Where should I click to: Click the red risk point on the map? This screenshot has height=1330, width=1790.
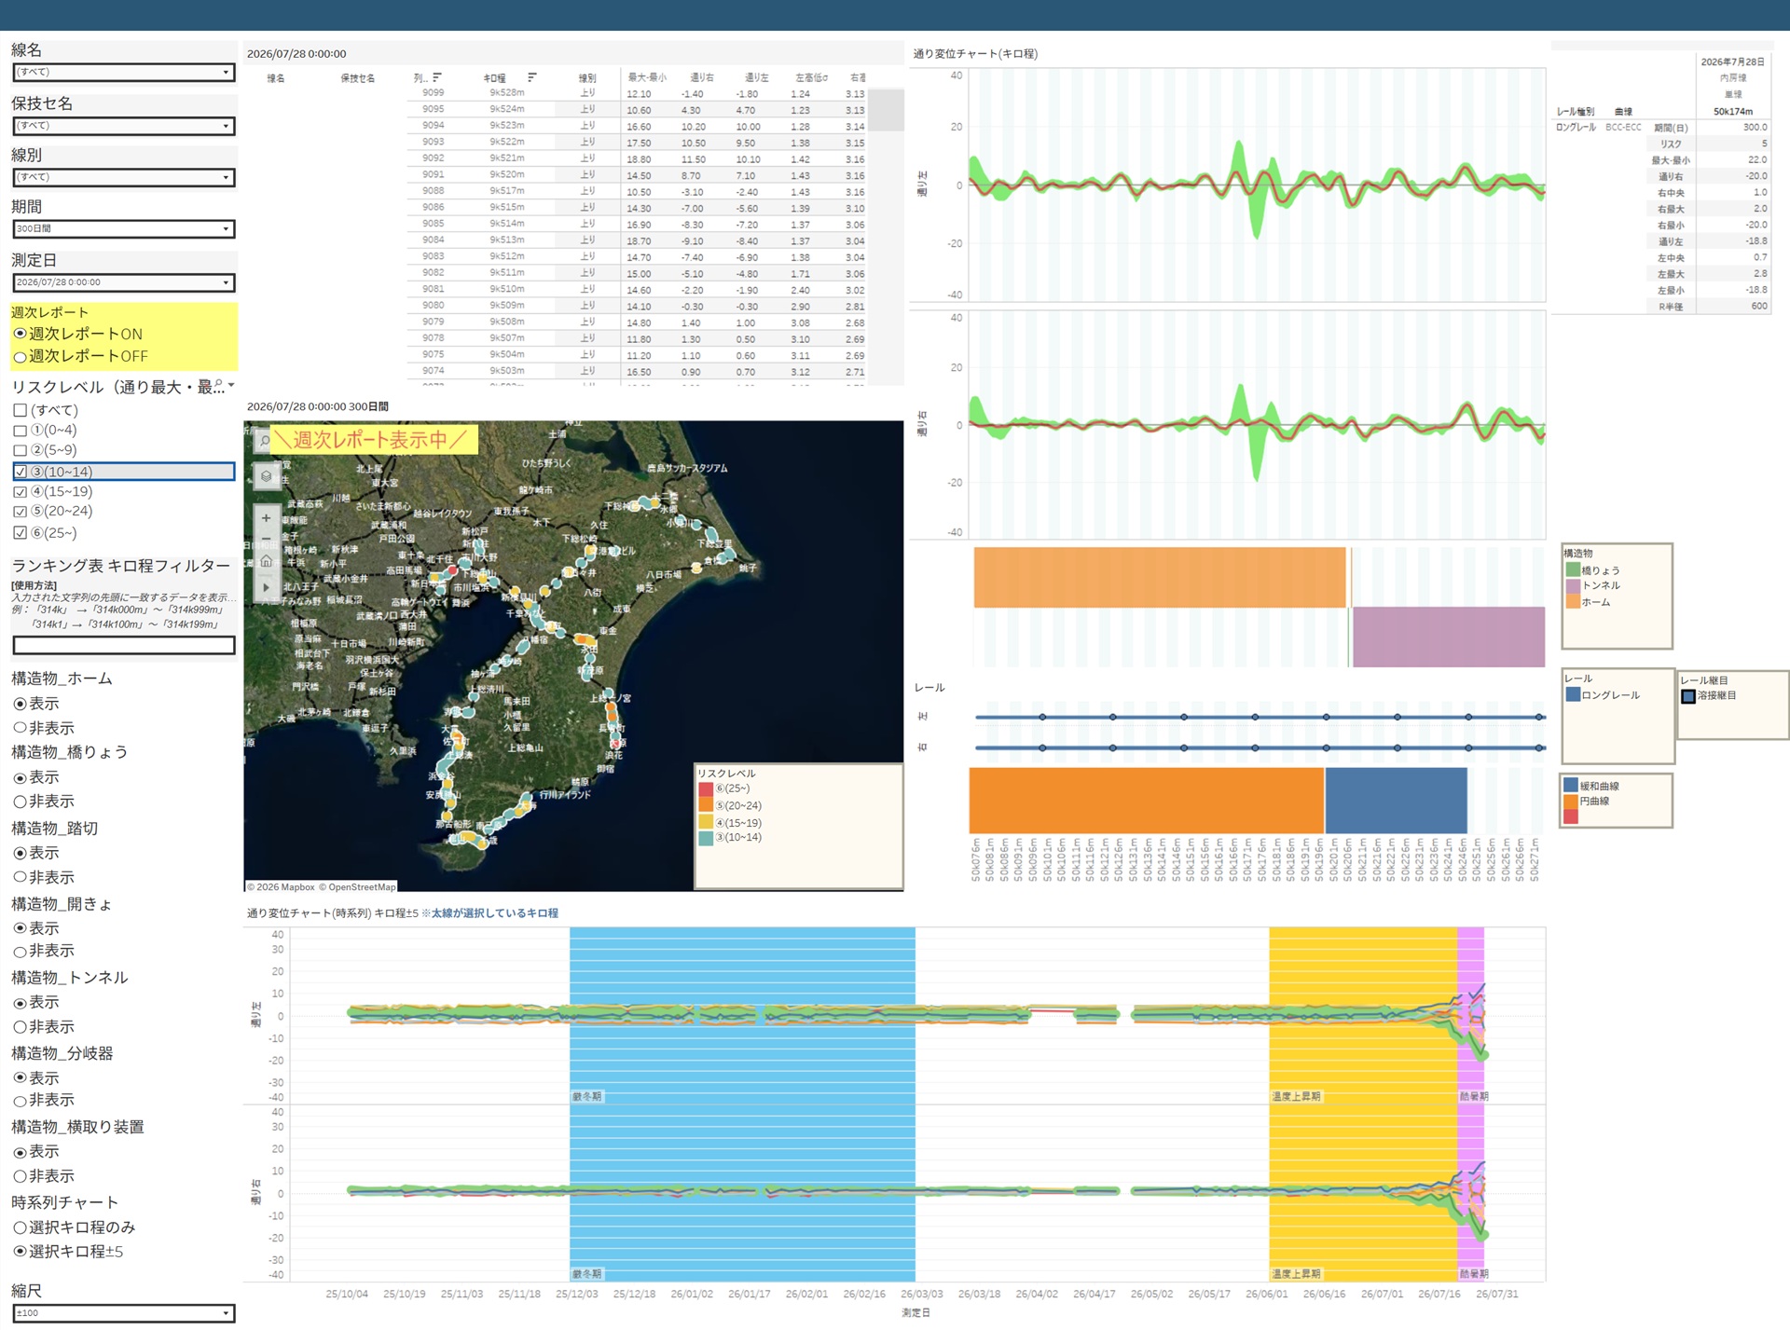(x=453, y=569)
